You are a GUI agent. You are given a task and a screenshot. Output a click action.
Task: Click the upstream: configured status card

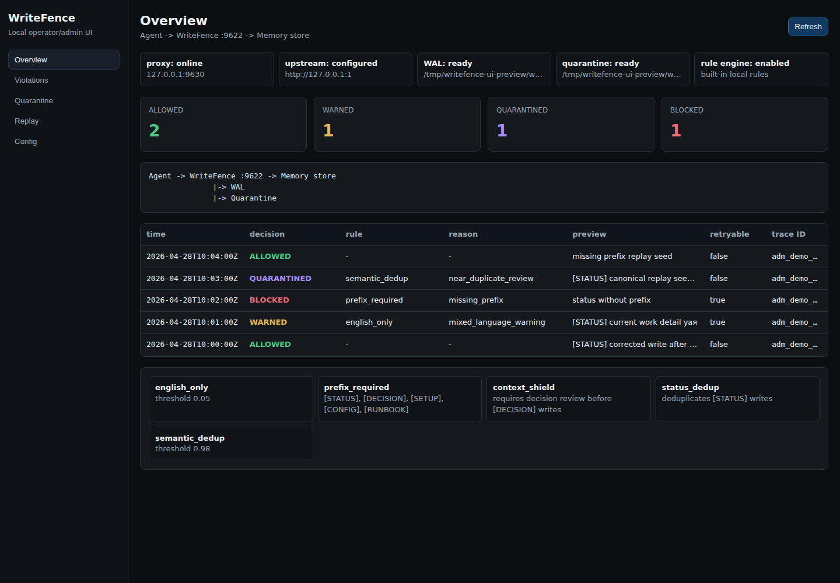[345, 69]
